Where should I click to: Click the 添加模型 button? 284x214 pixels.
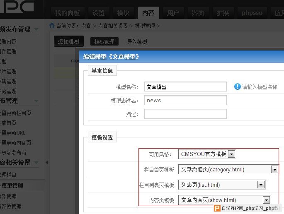pyautogui.click(x=69, y=42)
